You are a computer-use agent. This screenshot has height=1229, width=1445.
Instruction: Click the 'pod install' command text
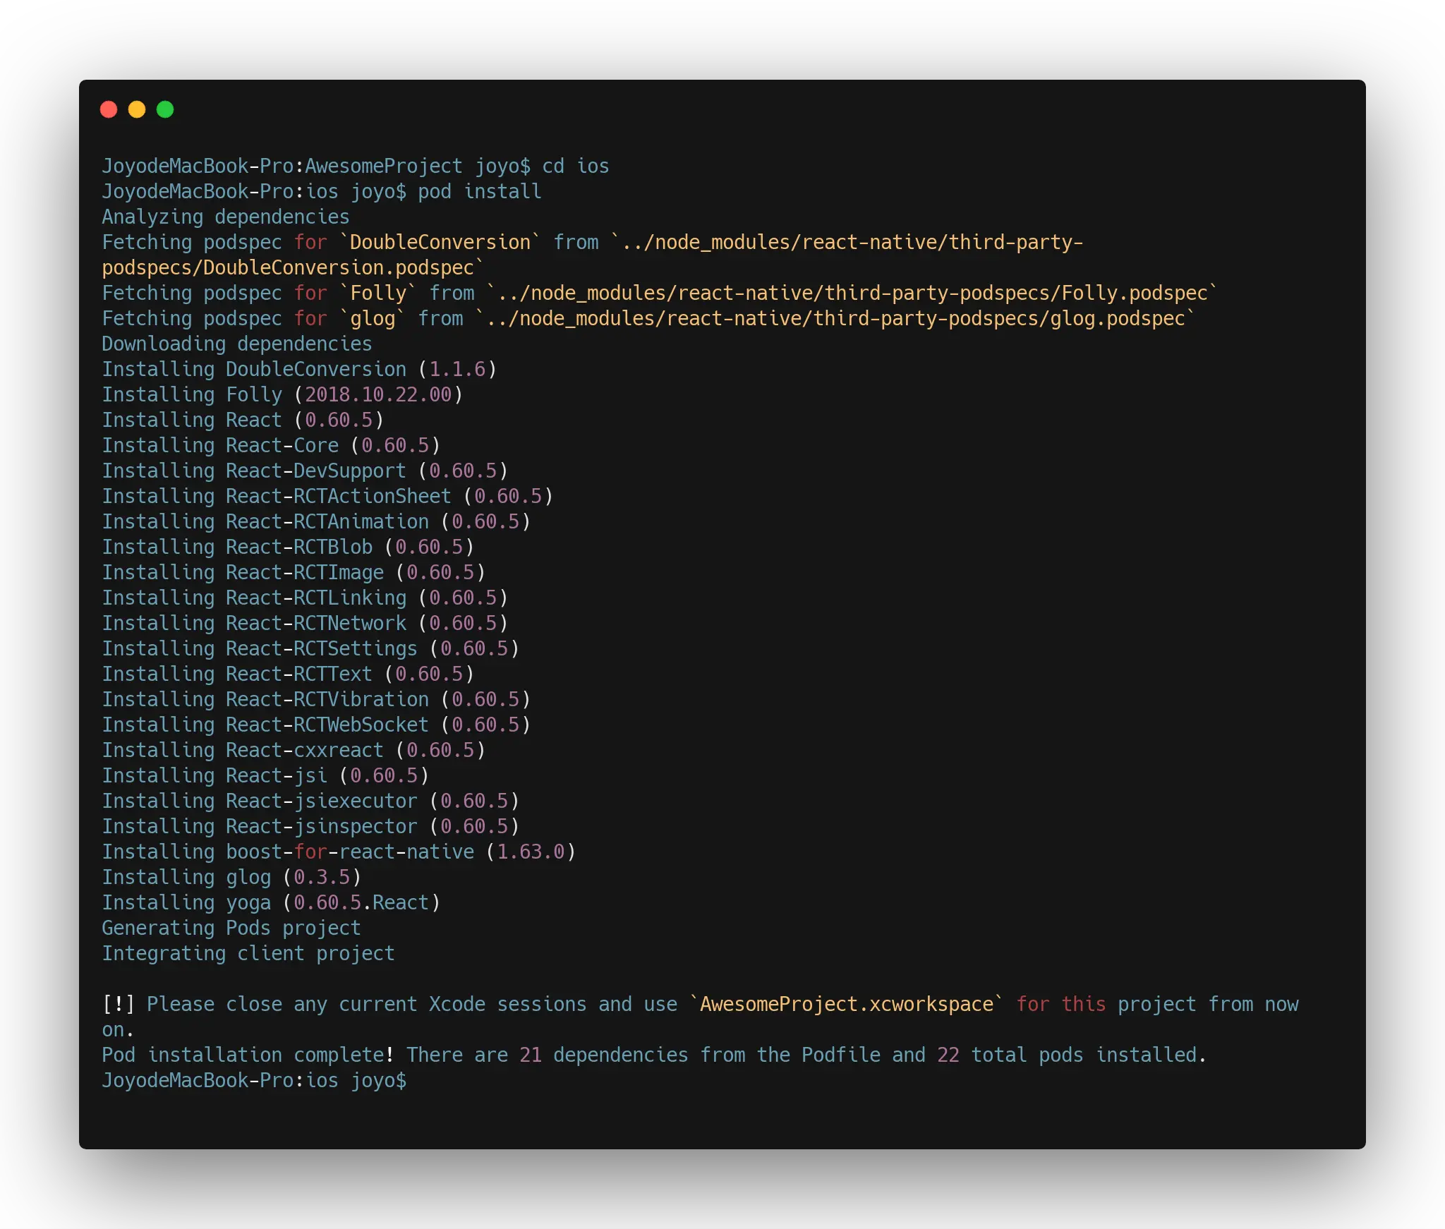[479, 192]
